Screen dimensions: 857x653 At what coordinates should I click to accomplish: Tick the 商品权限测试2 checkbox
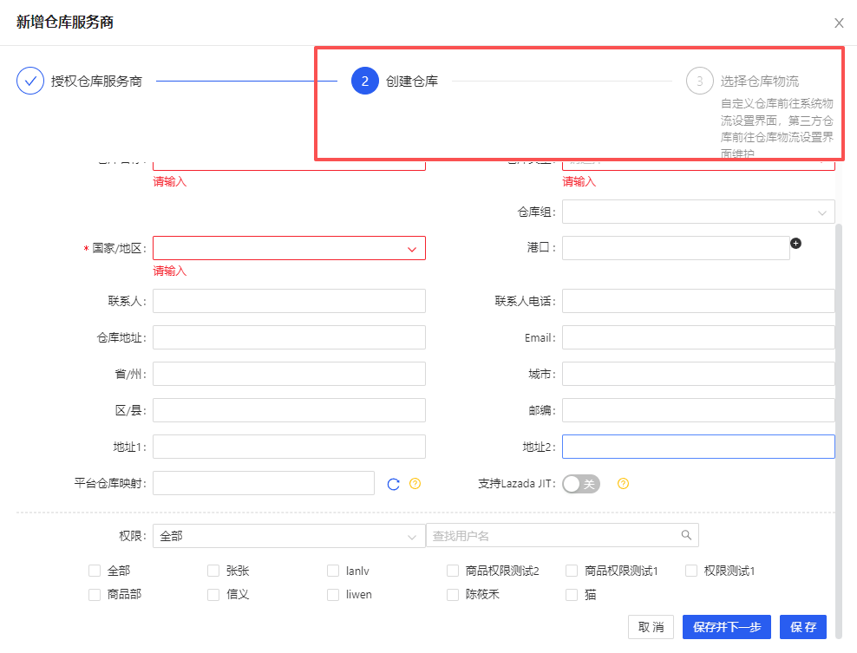(x=453, y=571)
